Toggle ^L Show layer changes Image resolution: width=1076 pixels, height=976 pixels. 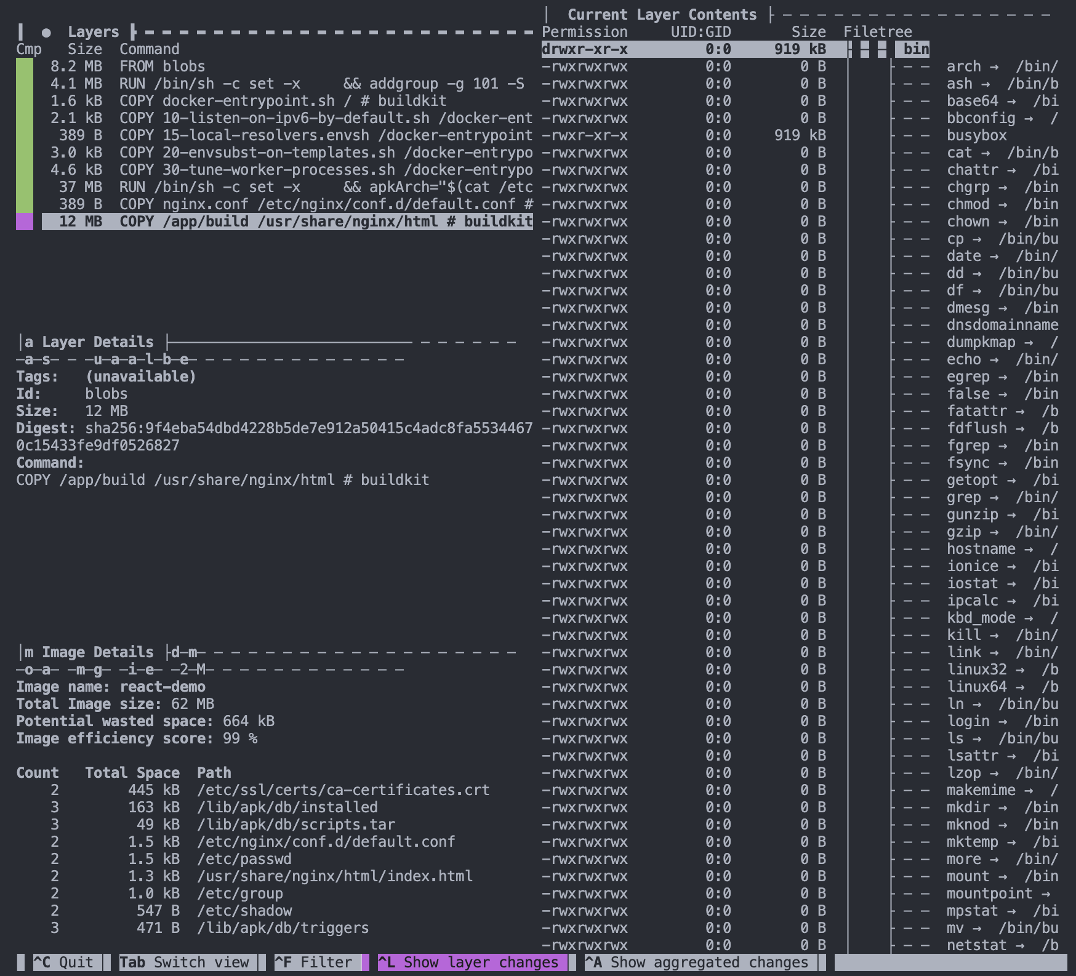(x=468, y=962)
